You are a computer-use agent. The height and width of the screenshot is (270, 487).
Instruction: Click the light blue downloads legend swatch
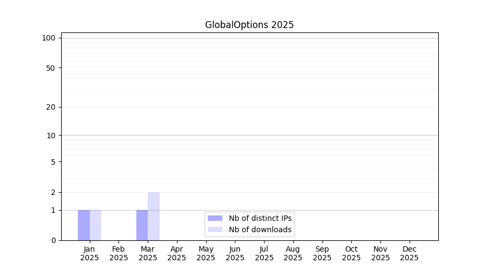click(x=215, y=230)
